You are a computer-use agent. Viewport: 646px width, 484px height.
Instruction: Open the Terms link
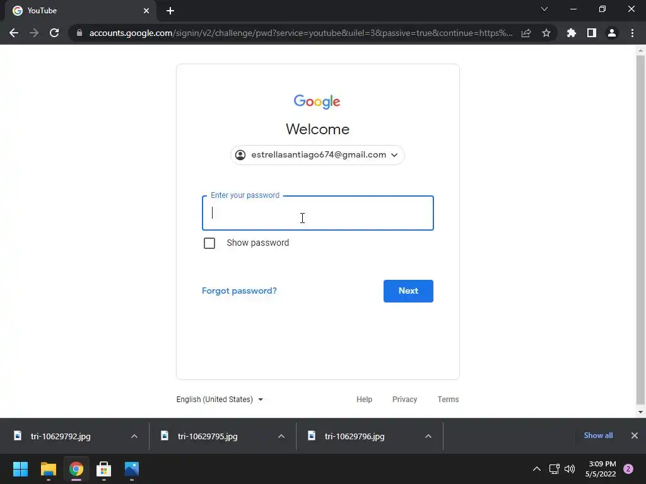pos(448,399)
